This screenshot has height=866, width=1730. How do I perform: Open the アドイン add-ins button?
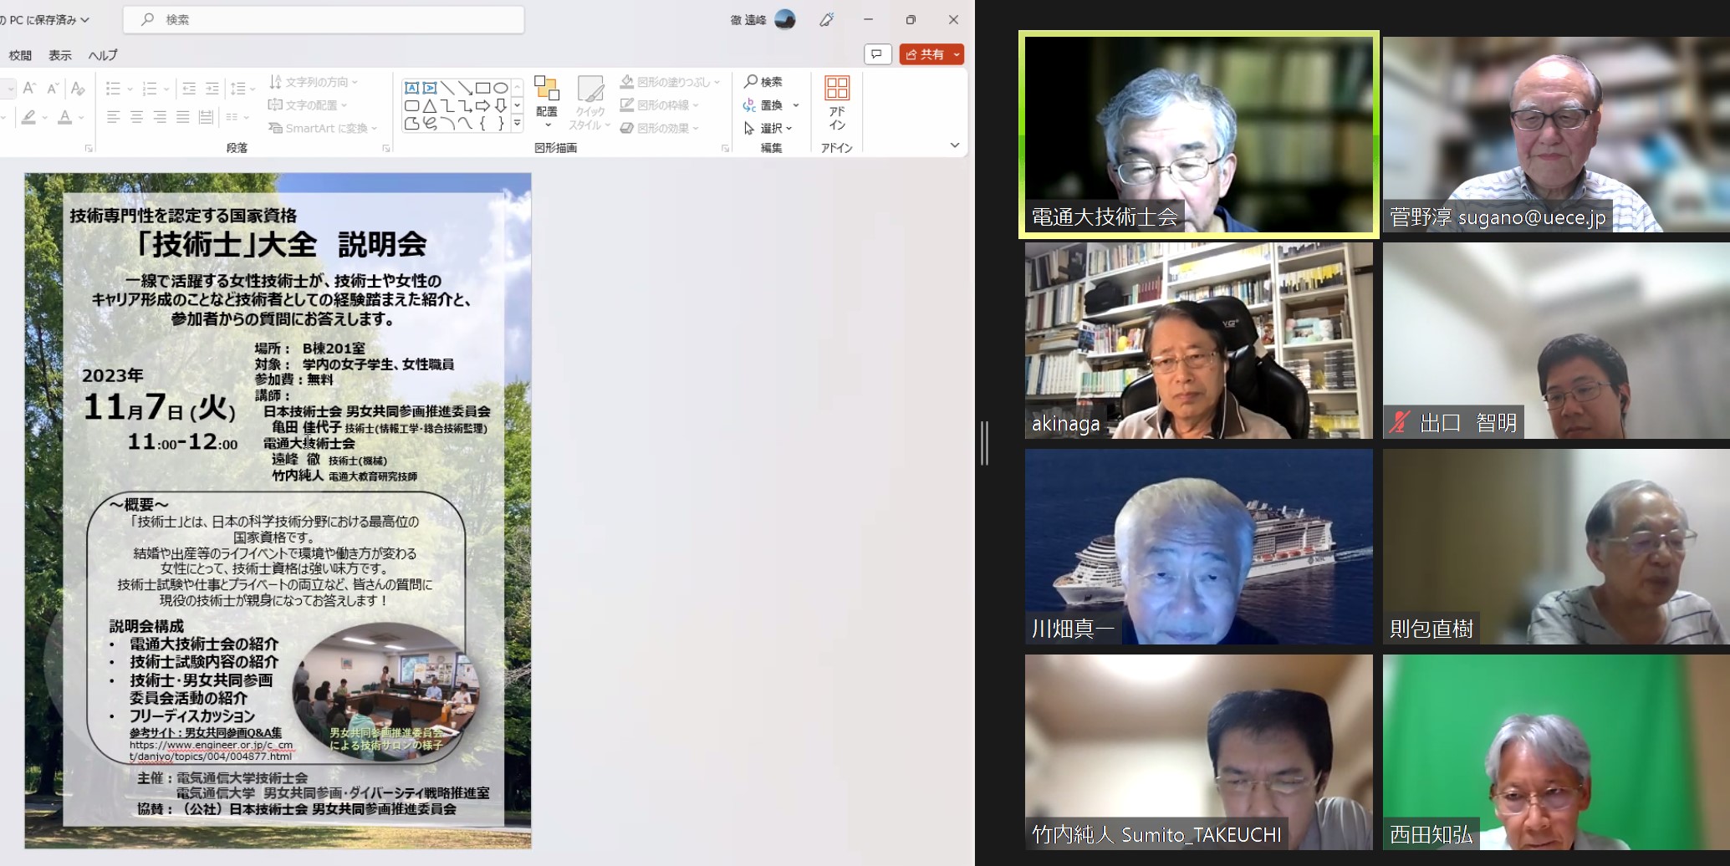837,102
